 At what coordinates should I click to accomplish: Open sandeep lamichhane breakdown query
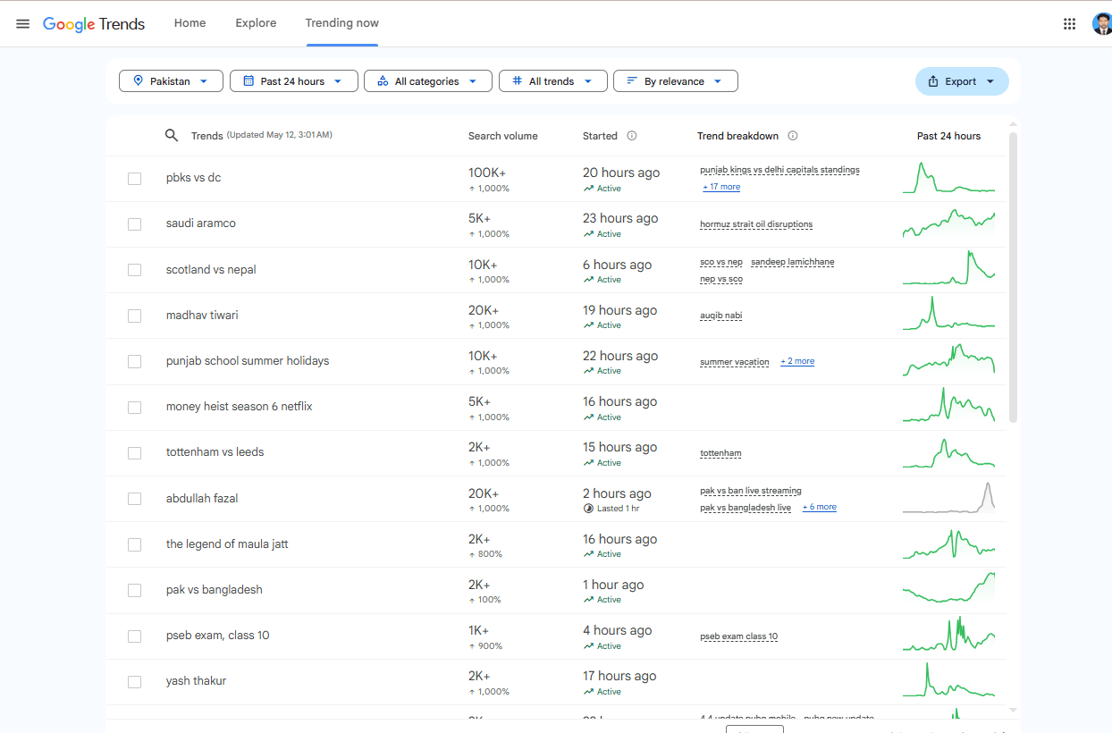pyautogui.click(x=793, y=262)
